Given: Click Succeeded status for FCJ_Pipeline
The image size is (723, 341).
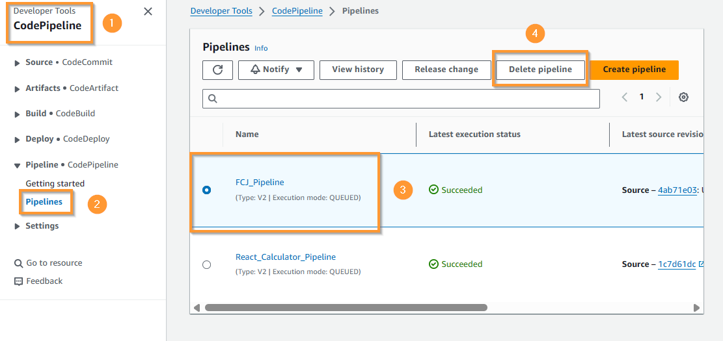Looking at the screenshot, I should pos(456,190).
